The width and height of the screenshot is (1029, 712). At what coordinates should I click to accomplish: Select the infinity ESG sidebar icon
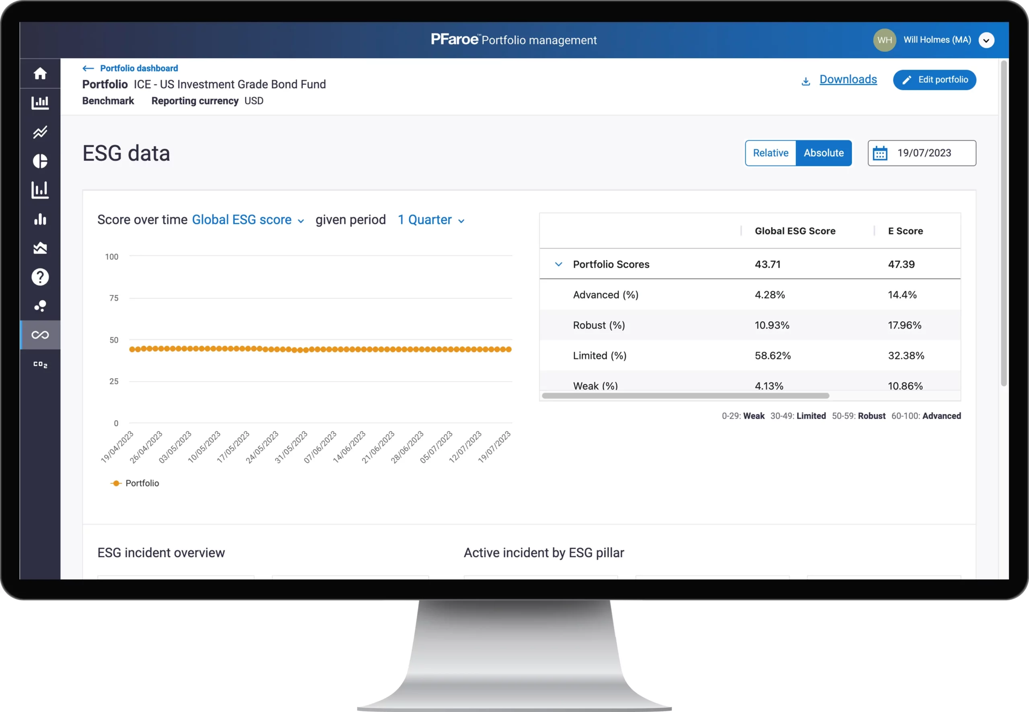[40, 335]
